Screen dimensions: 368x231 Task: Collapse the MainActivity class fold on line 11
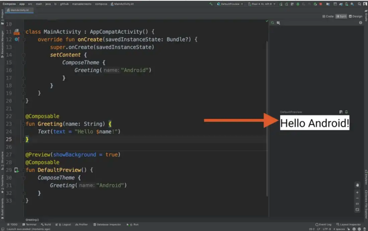(x=24, y=32)
